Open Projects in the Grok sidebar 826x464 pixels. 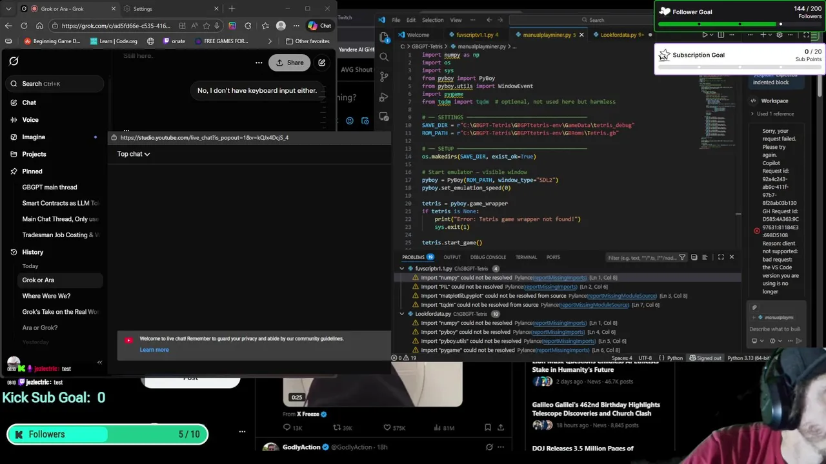(x=34, y=154)
